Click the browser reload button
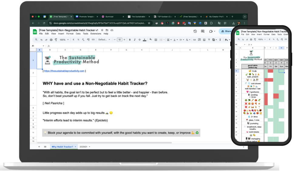Image resolution: width=305 pixels, height=171 pixels. coord(44,23)
